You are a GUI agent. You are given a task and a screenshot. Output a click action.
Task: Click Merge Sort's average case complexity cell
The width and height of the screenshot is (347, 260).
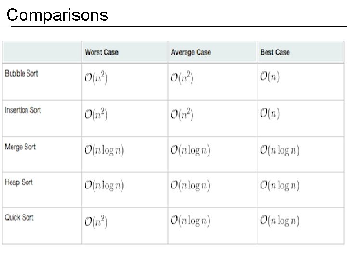[190, 150]
